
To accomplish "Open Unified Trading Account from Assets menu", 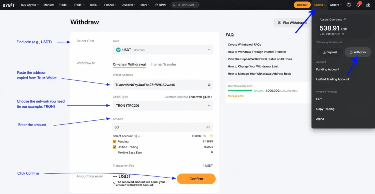I will pyautogui.click(x=333, y=79).
